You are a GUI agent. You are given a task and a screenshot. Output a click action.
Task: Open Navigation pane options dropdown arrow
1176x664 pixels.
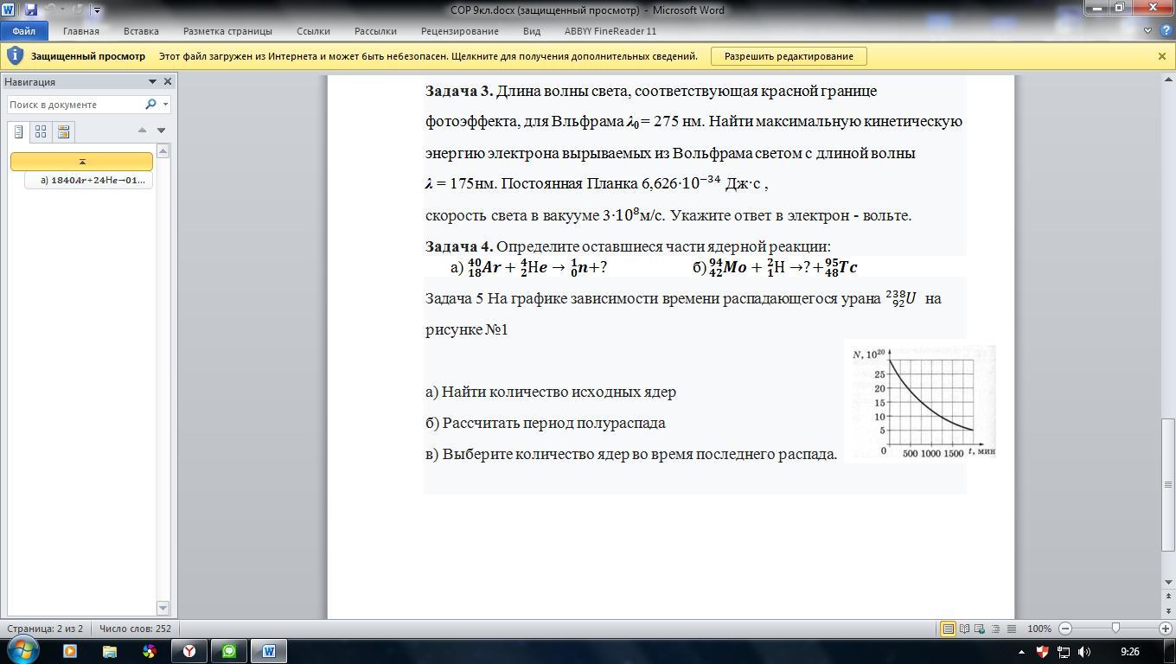(x=152, y=81)
